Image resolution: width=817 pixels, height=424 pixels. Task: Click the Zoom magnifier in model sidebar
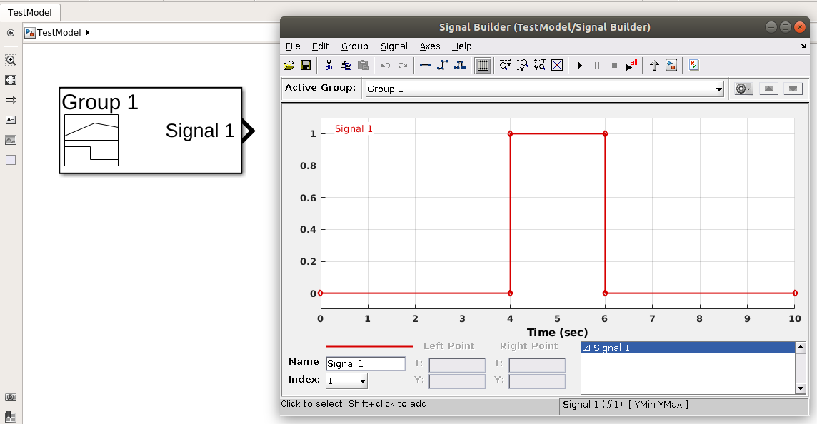(x=11, y=60)
